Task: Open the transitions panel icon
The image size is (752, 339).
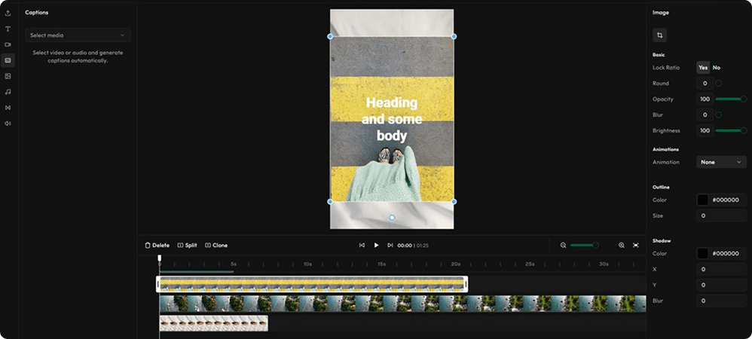Action: point(8,108)
